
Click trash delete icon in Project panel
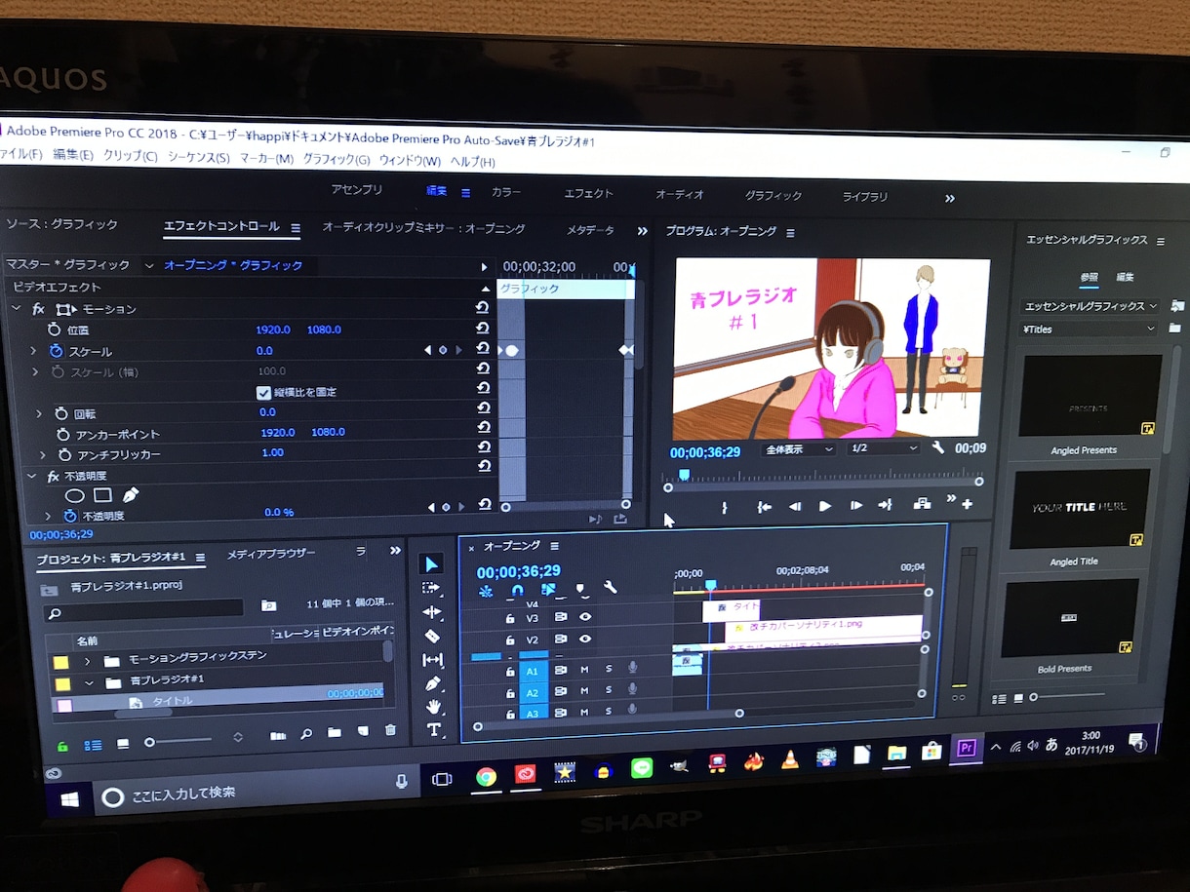click(391, 730)
